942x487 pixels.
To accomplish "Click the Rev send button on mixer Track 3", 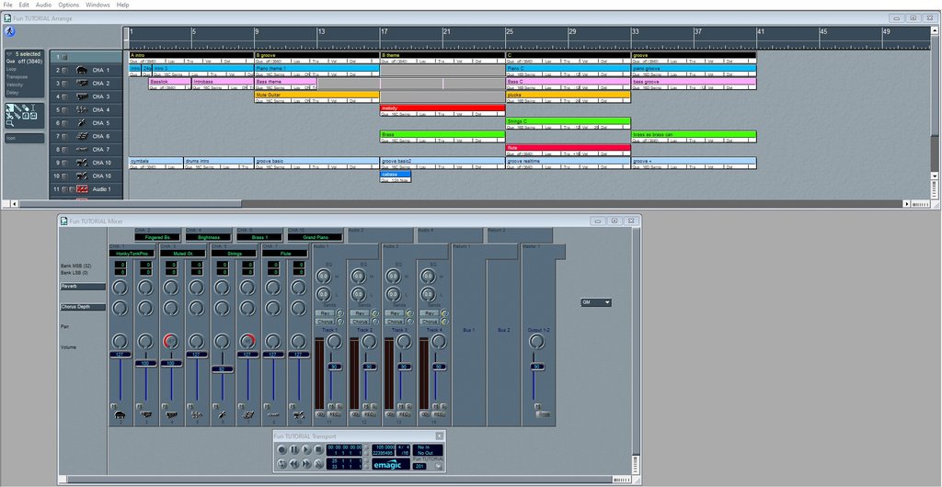I will [394, 313].
